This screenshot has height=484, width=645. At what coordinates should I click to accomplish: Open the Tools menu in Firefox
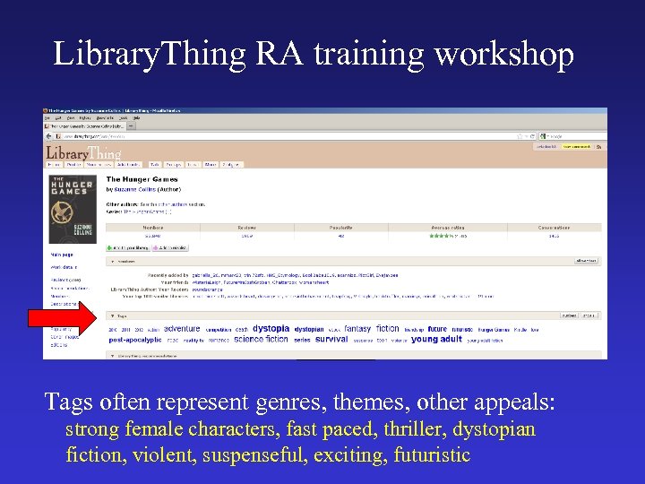pyautogui.click(x=123, y=117)
